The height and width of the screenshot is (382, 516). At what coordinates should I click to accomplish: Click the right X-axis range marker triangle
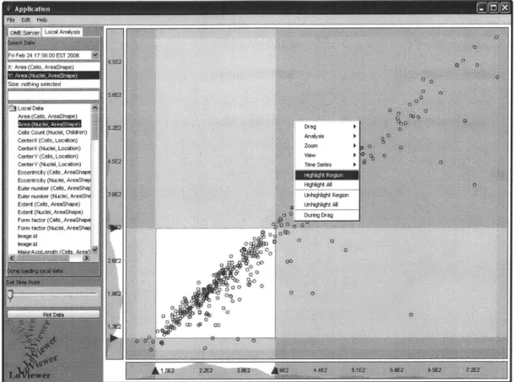pos(275,370)
